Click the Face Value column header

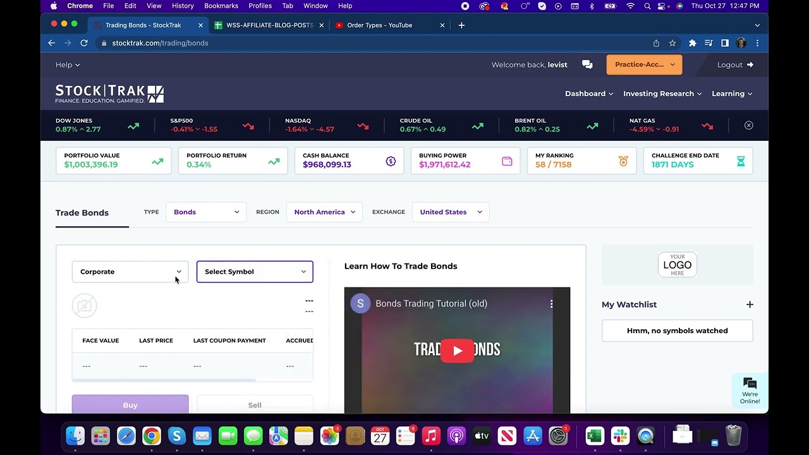coord(100,341)
